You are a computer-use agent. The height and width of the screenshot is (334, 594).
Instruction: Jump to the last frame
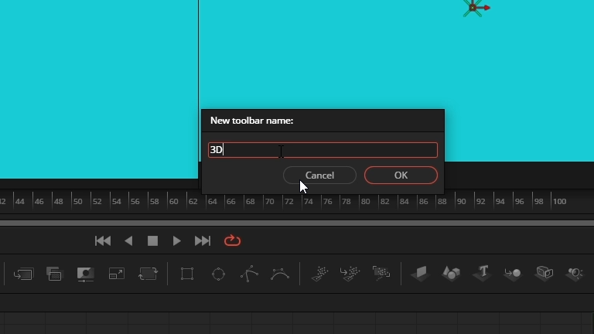point(203,241)
